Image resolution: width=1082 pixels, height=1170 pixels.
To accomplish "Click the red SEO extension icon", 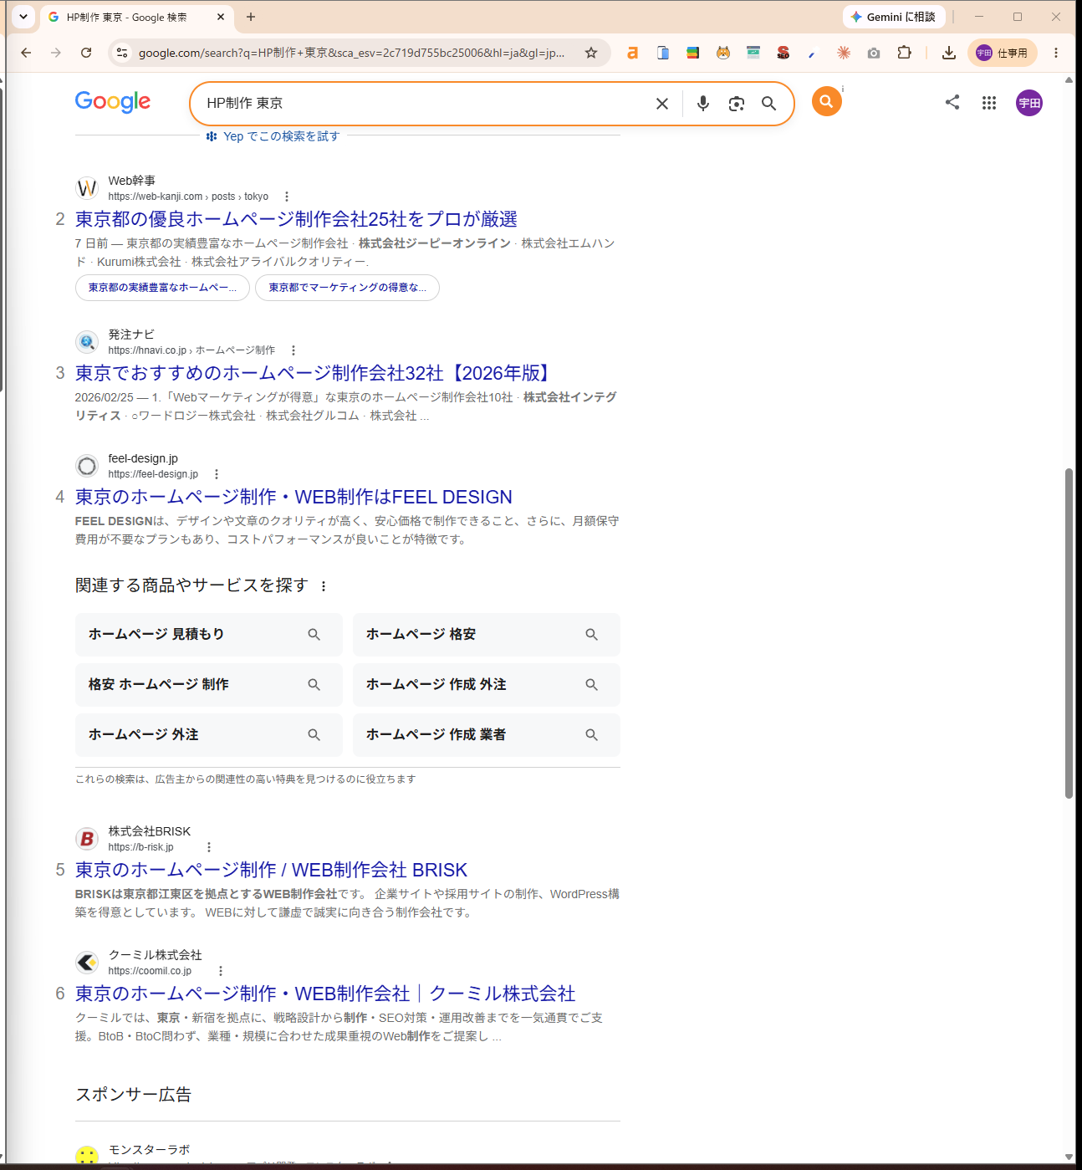I will point(783,53).
